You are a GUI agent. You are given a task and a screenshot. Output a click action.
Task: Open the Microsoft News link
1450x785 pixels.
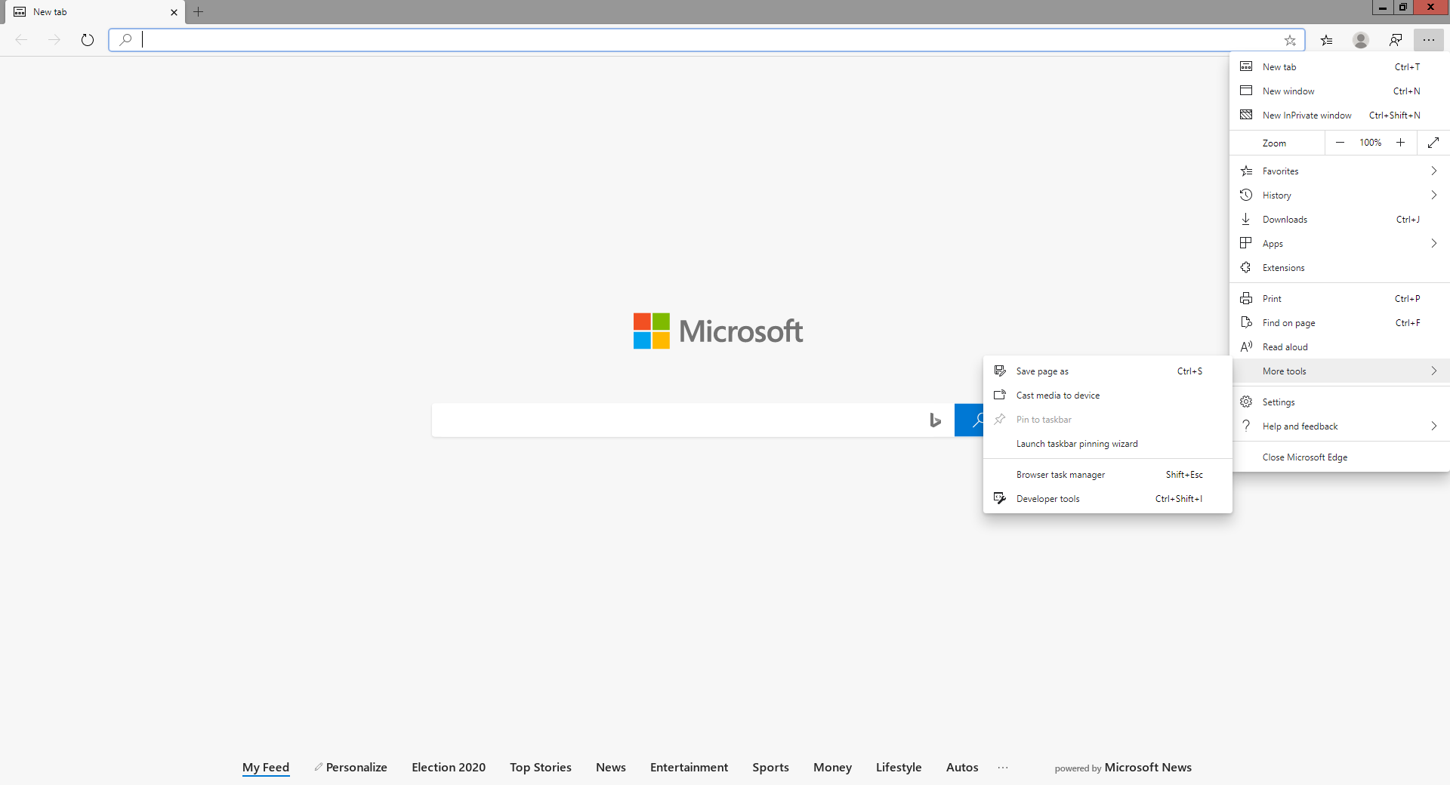tap(1147, 768)
